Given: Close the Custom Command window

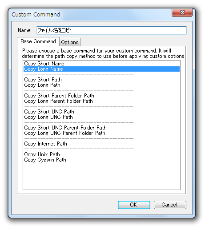Looking at the screenshot, I should [x=182, y=12].
